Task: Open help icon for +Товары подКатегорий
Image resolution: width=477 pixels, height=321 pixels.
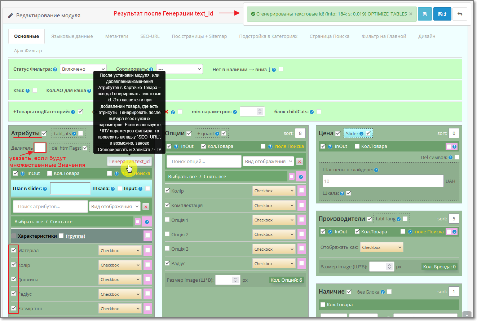Action: pos(73,112)
